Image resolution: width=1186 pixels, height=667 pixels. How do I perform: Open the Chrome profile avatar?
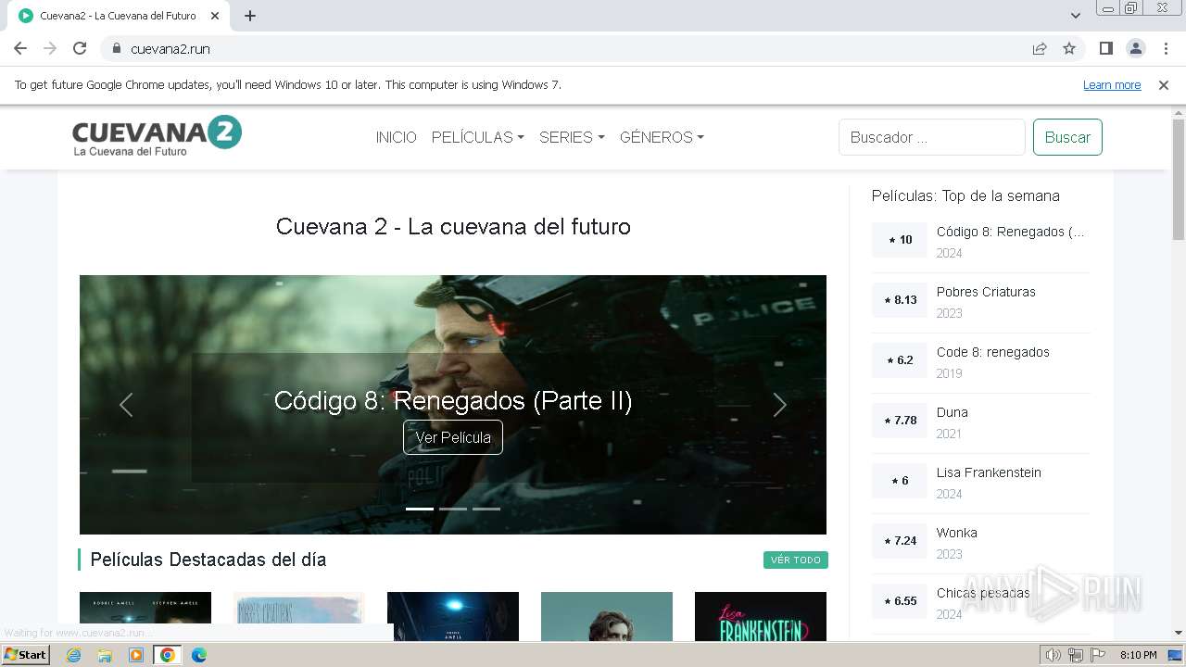coord(1136,48)
